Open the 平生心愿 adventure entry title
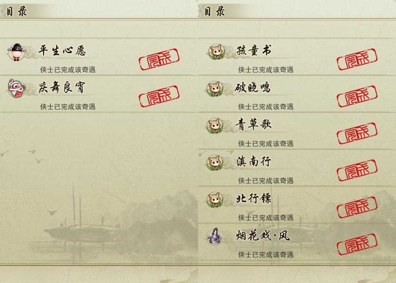This screenshot has width=396, height=283. (62, 50)
